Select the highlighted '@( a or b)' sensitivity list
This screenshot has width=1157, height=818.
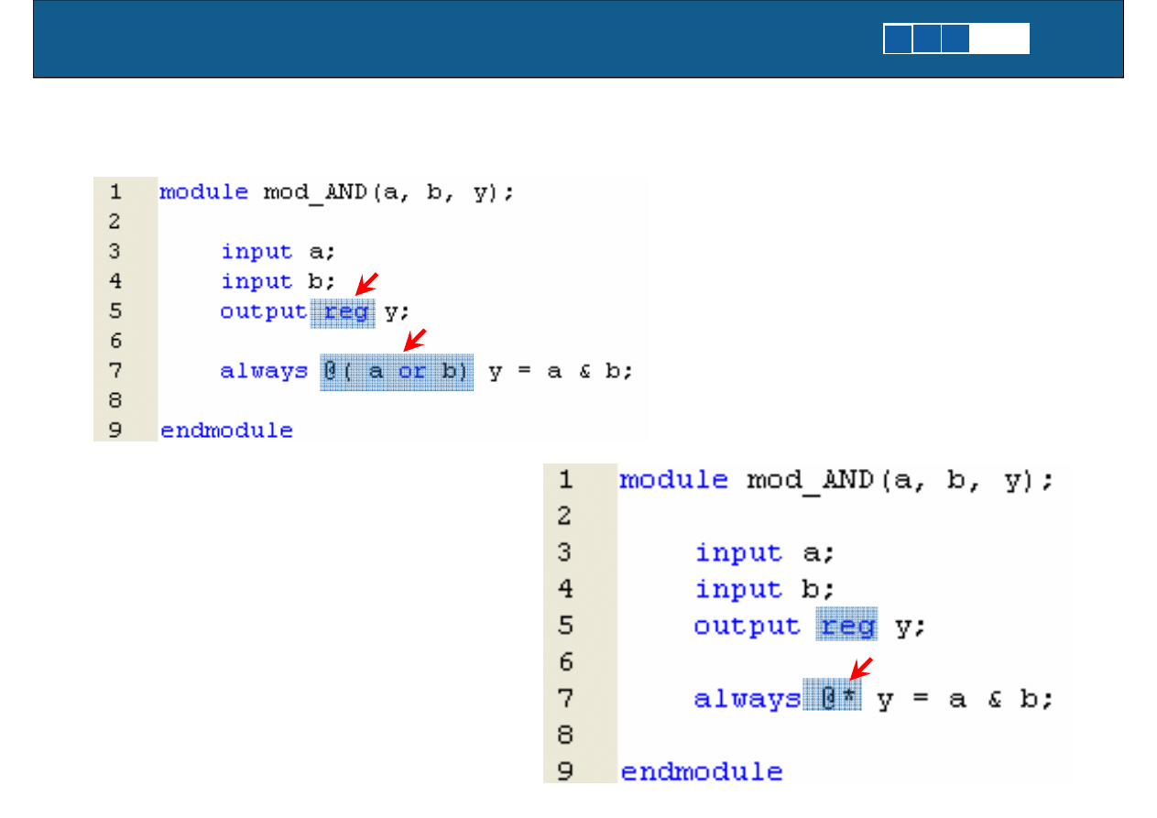(397, 372)
